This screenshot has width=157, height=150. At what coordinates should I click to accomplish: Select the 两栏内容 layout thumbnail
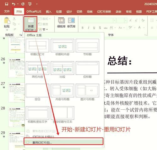(37, 68)
